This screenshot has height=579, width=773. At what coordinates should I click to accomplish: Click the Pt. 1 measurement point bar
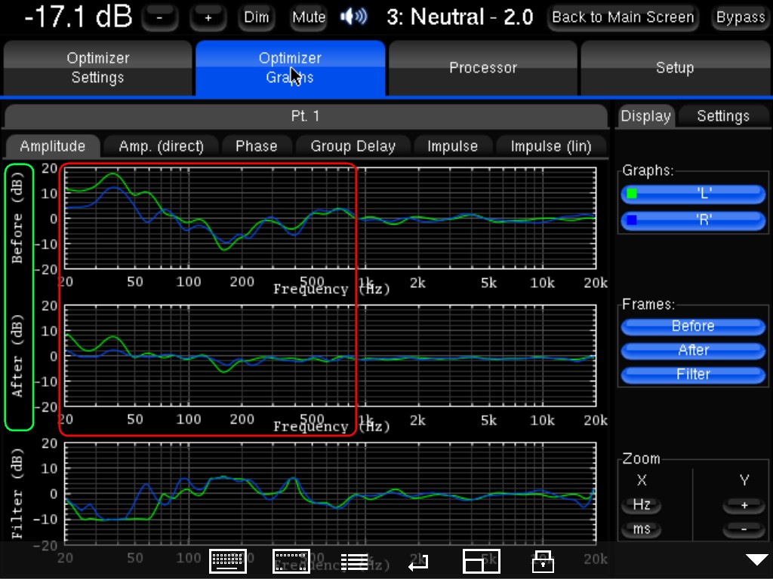pos(306,116)
